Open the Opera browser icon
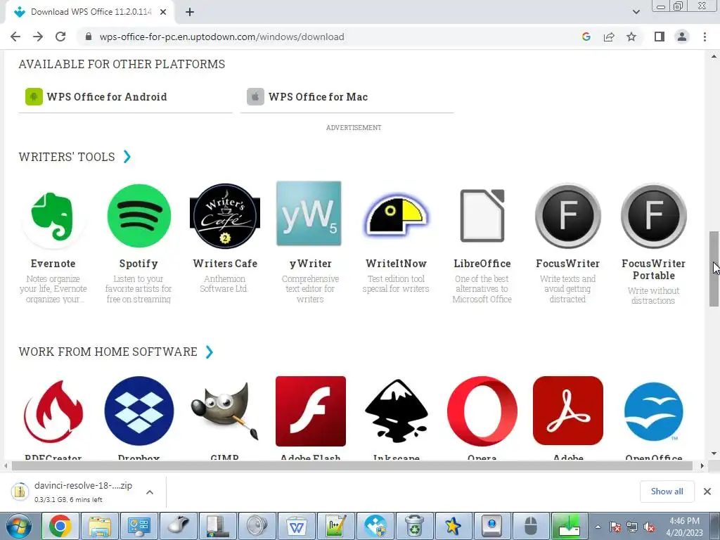The height and width of the screenshot is (540, 720). (482, 411)
